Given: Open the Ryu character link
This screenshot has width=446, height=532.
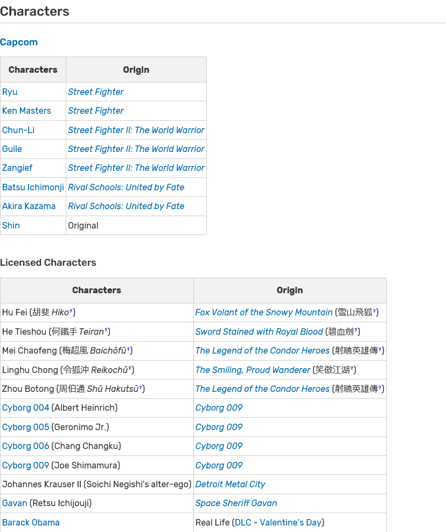Looking at the screenshot, I should [x=10, y=92].
